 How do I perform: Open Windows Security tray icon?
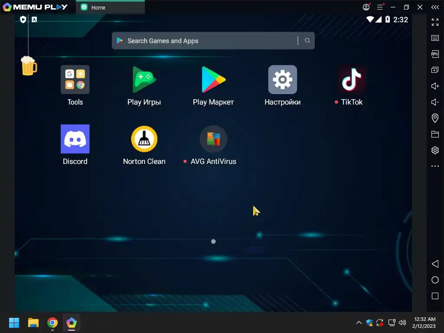pyautogui.click(x=369, y=323)
